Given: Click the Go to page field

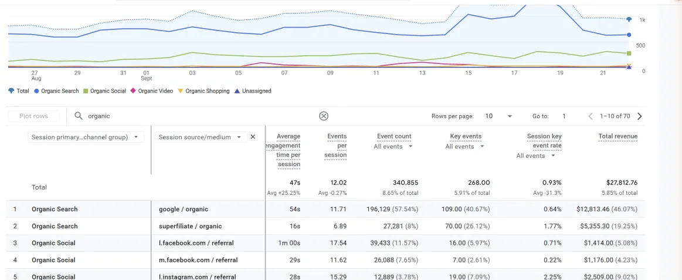Looking at the screenshot, I should pos(564,116).
